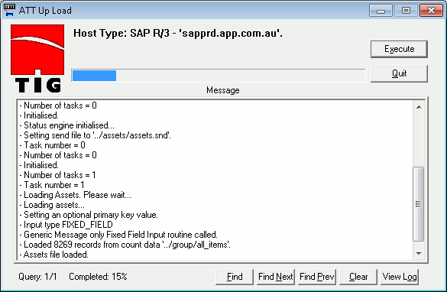Select the 'Loaded 8269 records' log line
The width and height of the screenshot is (447, 292).
click(x=125, y=245)
